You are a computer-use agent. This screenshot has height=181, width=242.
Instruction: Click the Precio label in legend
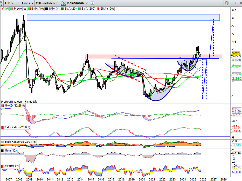coord(18,9)
